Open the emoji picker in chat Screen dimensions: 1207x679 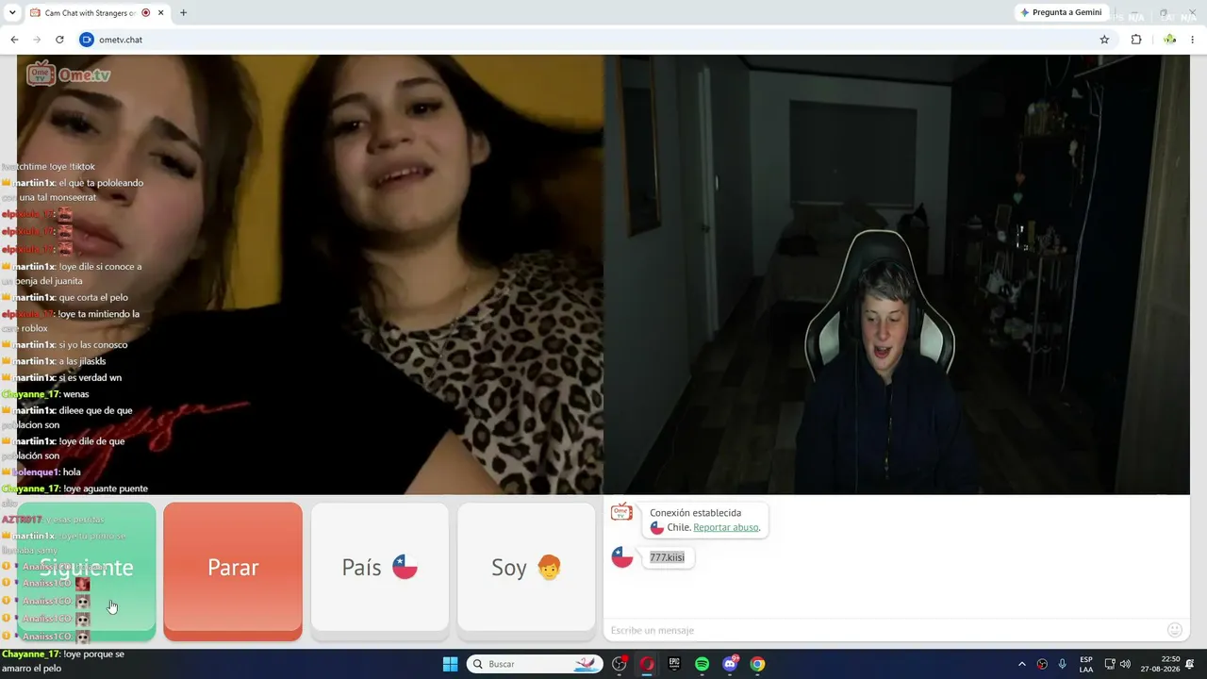pos(1175,630)
